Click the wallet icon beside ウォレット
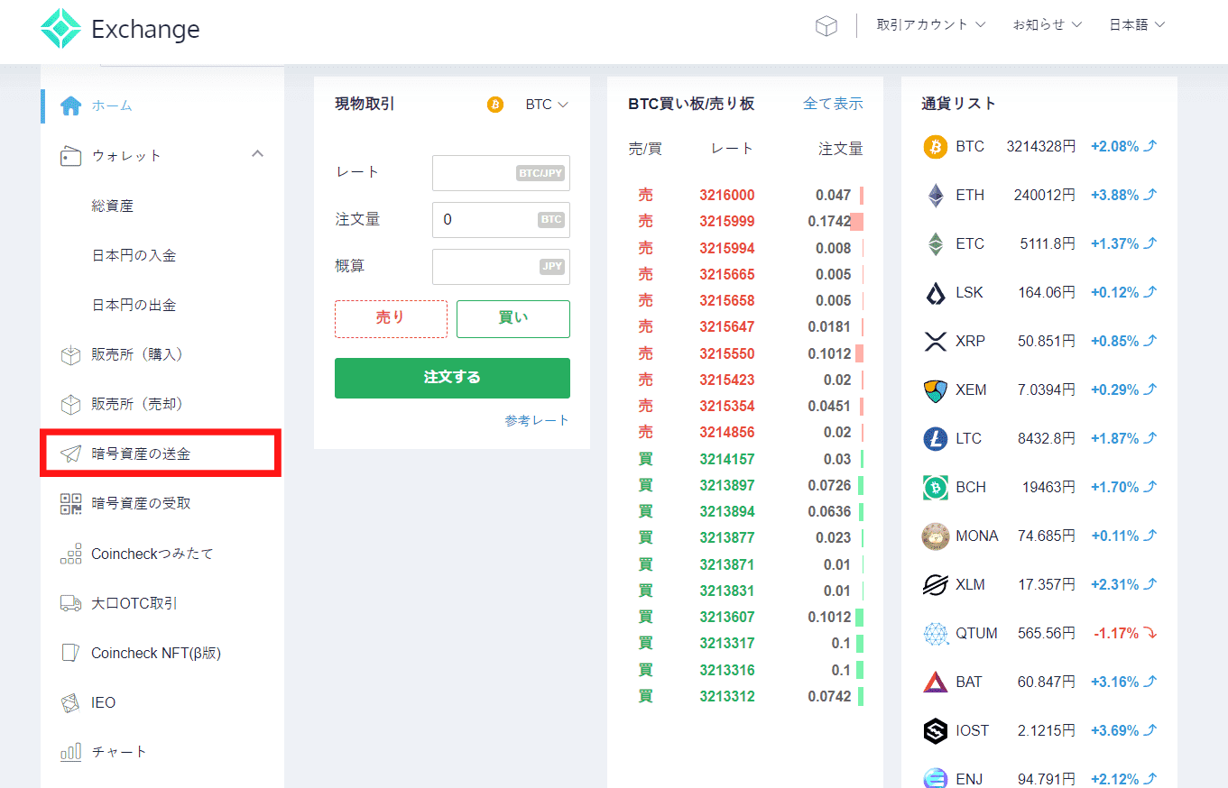Screen dimensions: 1228x788 click(70, 156)
